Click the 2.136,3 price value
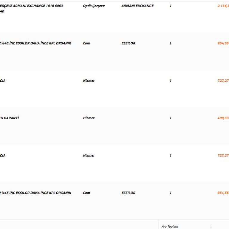The width and height of the screenshot is (229, 229). [x=223, y=6]
